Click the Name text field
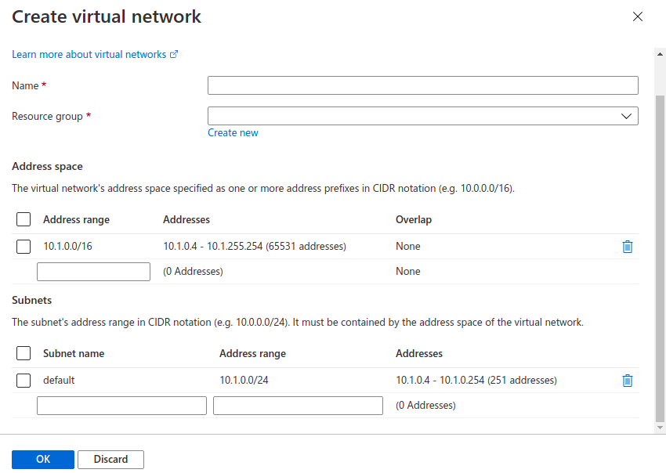Screen dimensions: 666x473 click(x=422, y=85)
